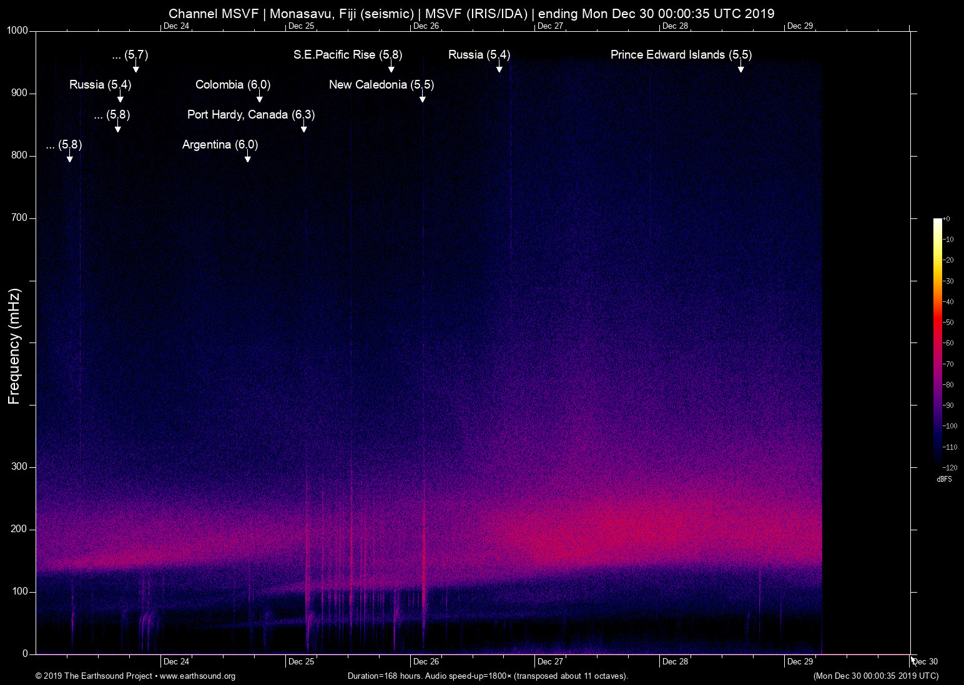
Task: Select the +0 value on the color scale
Action: tap(947, 219)
